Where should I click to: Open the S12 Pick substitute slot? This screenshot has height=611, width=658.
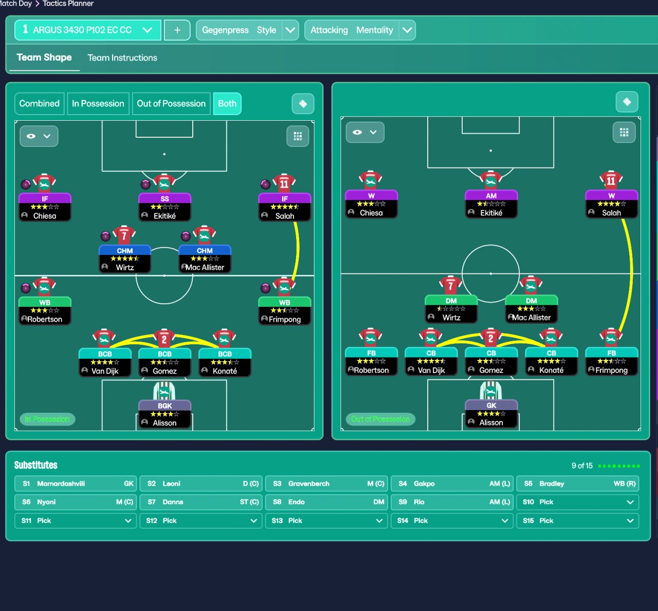(x=202, y=521)
